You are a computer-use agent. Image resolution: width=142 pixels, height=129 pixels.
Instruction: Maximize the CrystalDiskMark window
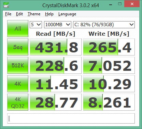[120, 4]
